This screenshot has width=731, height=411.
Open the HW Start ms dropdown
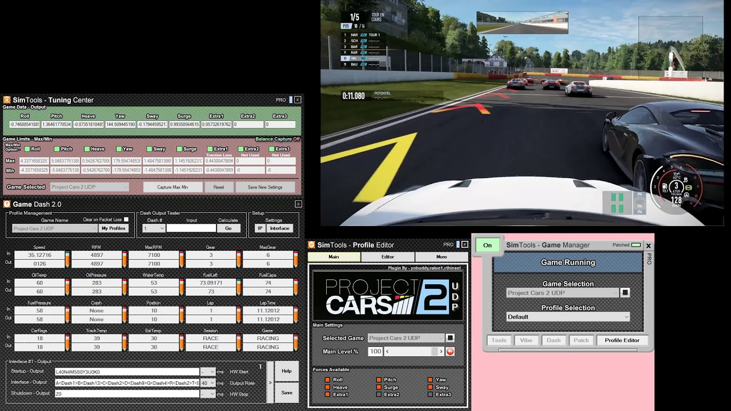coord(208,372)
